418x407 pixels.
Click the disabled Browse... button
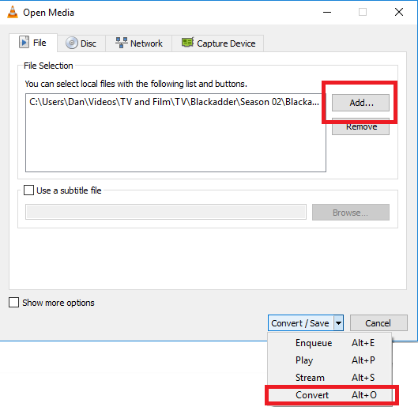point(351,213)
